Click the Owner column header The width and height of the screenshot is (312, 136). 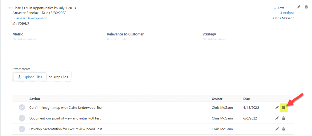click(x=217, y=99)
